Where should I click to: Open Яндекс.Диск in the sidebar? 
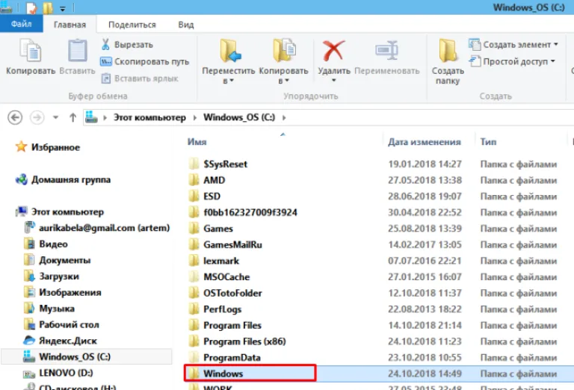(60, 341)
